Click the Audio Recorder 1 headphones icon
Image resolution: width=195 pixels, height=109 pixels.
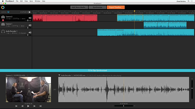coord(3,32)
